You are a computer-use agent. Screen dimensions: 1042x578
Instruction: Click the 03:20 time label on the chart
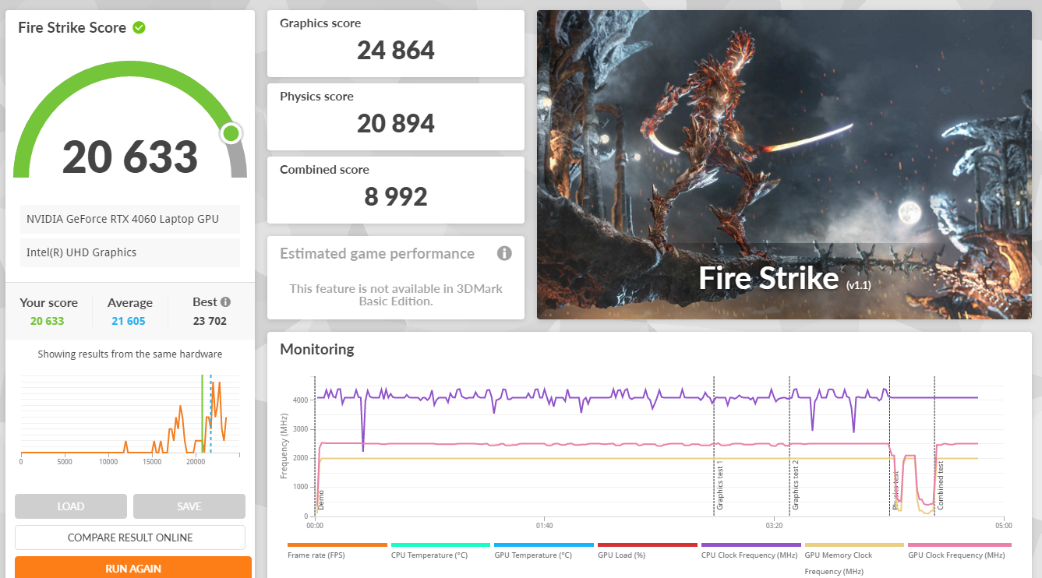point(774,526)
